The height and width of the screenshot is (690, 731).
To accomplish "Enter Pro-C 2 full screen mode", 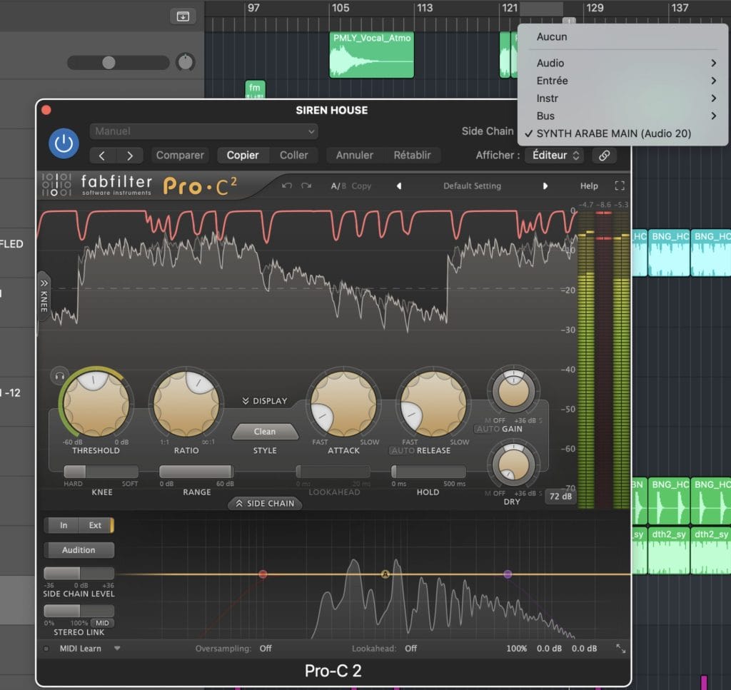I will pos(619,186).
